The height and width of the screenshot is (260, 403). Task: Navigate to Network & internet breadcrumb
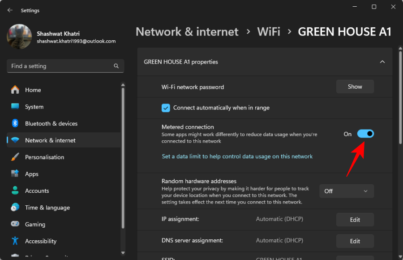click(187, 32)
